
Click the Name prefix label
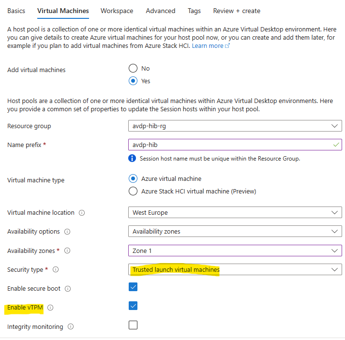tap(24, 145)
